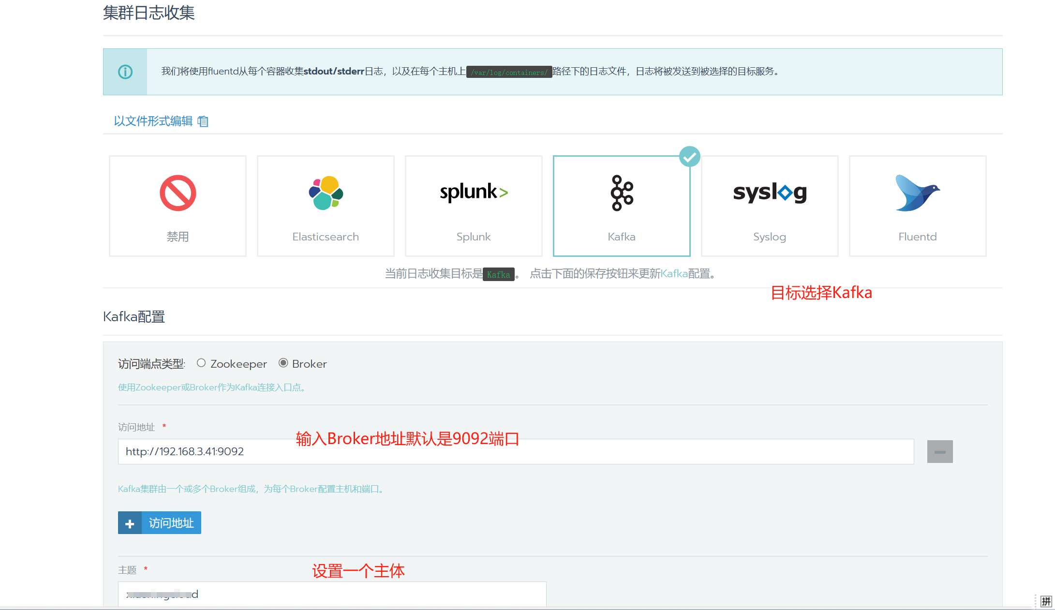
Task: Click the Kafka logo card
Action: pyautogui.click(x=622, y=193)
